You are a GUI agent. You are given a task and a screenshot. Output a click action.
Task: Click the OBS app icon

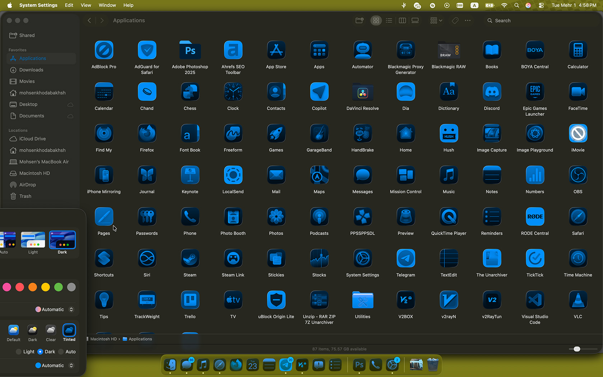click(x=578, y=175)
